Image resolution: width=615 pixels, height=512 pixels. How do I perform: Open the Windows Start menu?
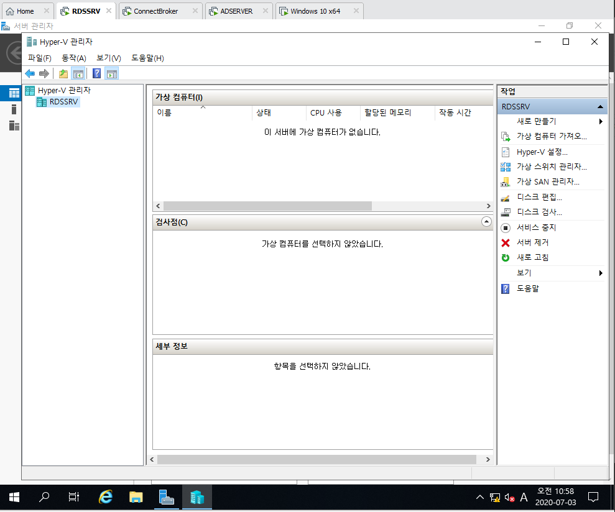pyautogui.click(x=14, y=498)
